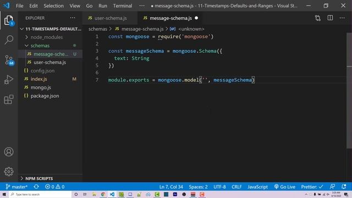Open the Windows Start menu

[4, 194]
